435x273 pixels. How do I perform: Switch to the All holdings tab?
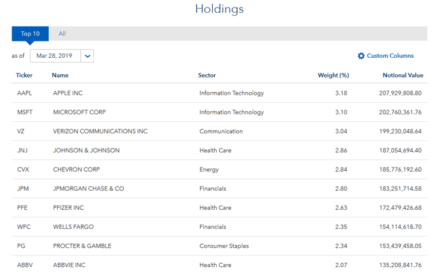point(62,33)
